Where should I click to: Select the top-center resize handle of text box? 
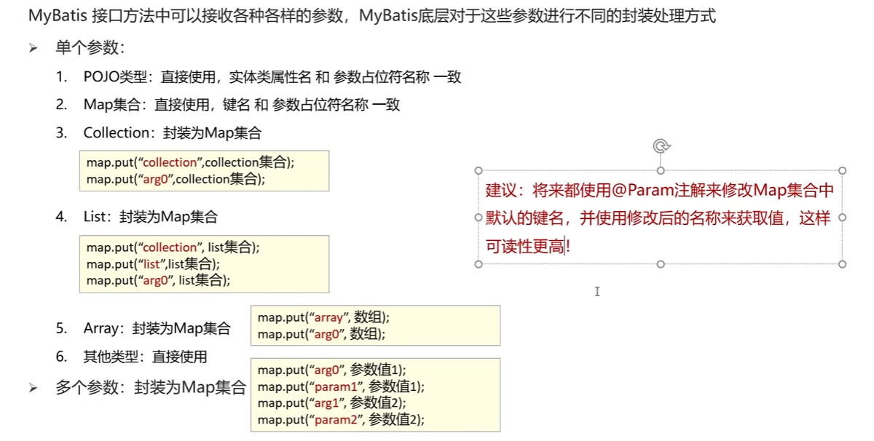click(661, 170)
